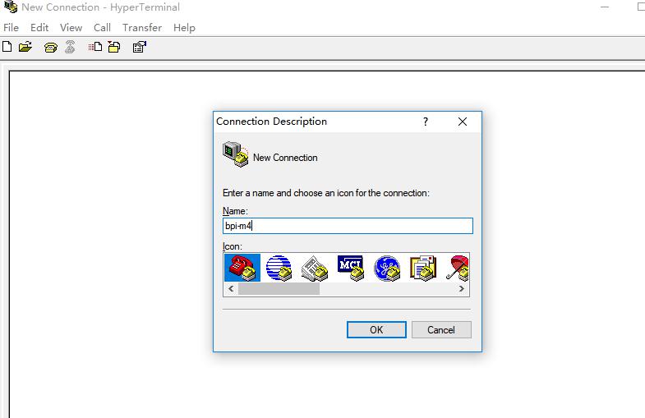Select the red umbrella connection icon
The width and height of the screenshot is (645, 418).
pos(458,268)
